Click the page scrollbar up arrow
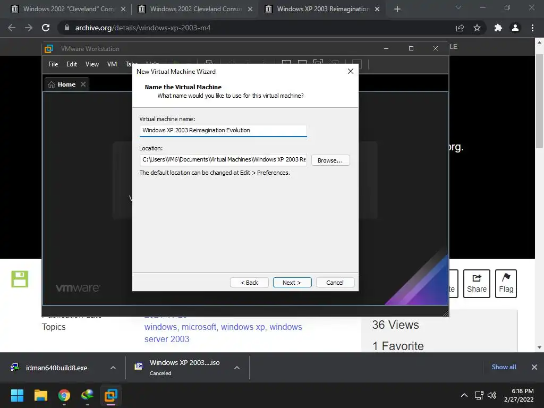This screenshot has height=408, width=544. [539, 42]
